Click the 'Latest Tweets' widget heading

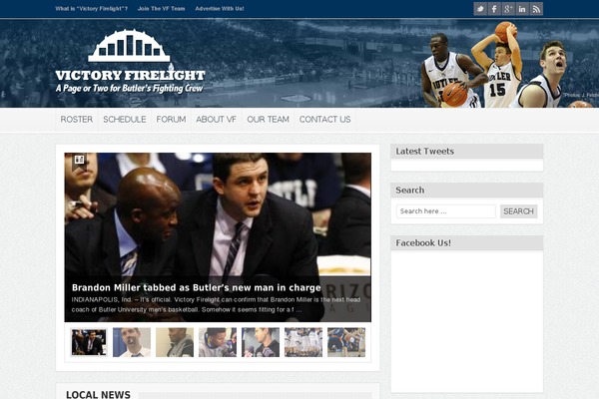[x=425, y=152]
